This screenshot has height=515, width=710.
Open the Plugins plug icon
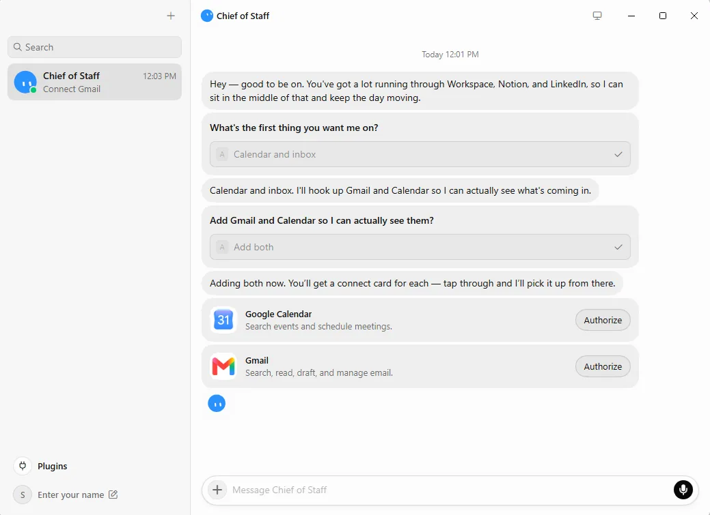[23, 466]
